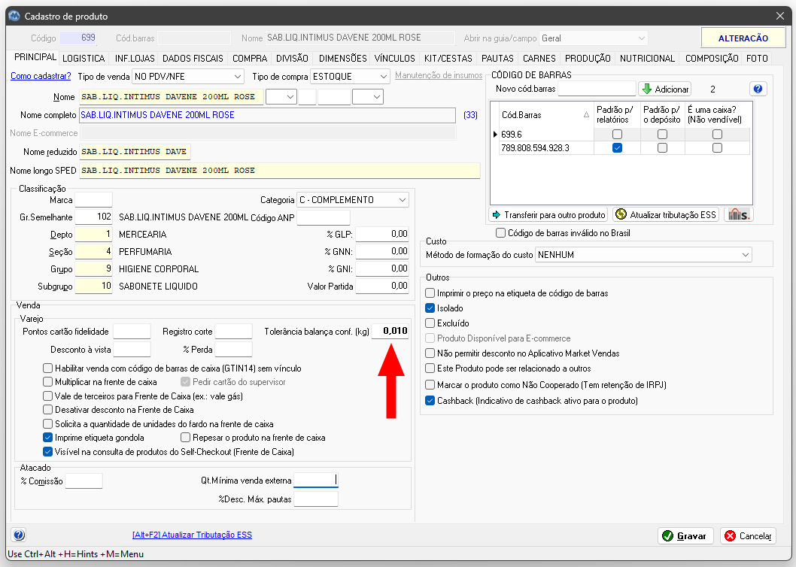This screenshot has height=567, width=796.
Task: Open the Tipo de compra dropdown
Action: 350,77
